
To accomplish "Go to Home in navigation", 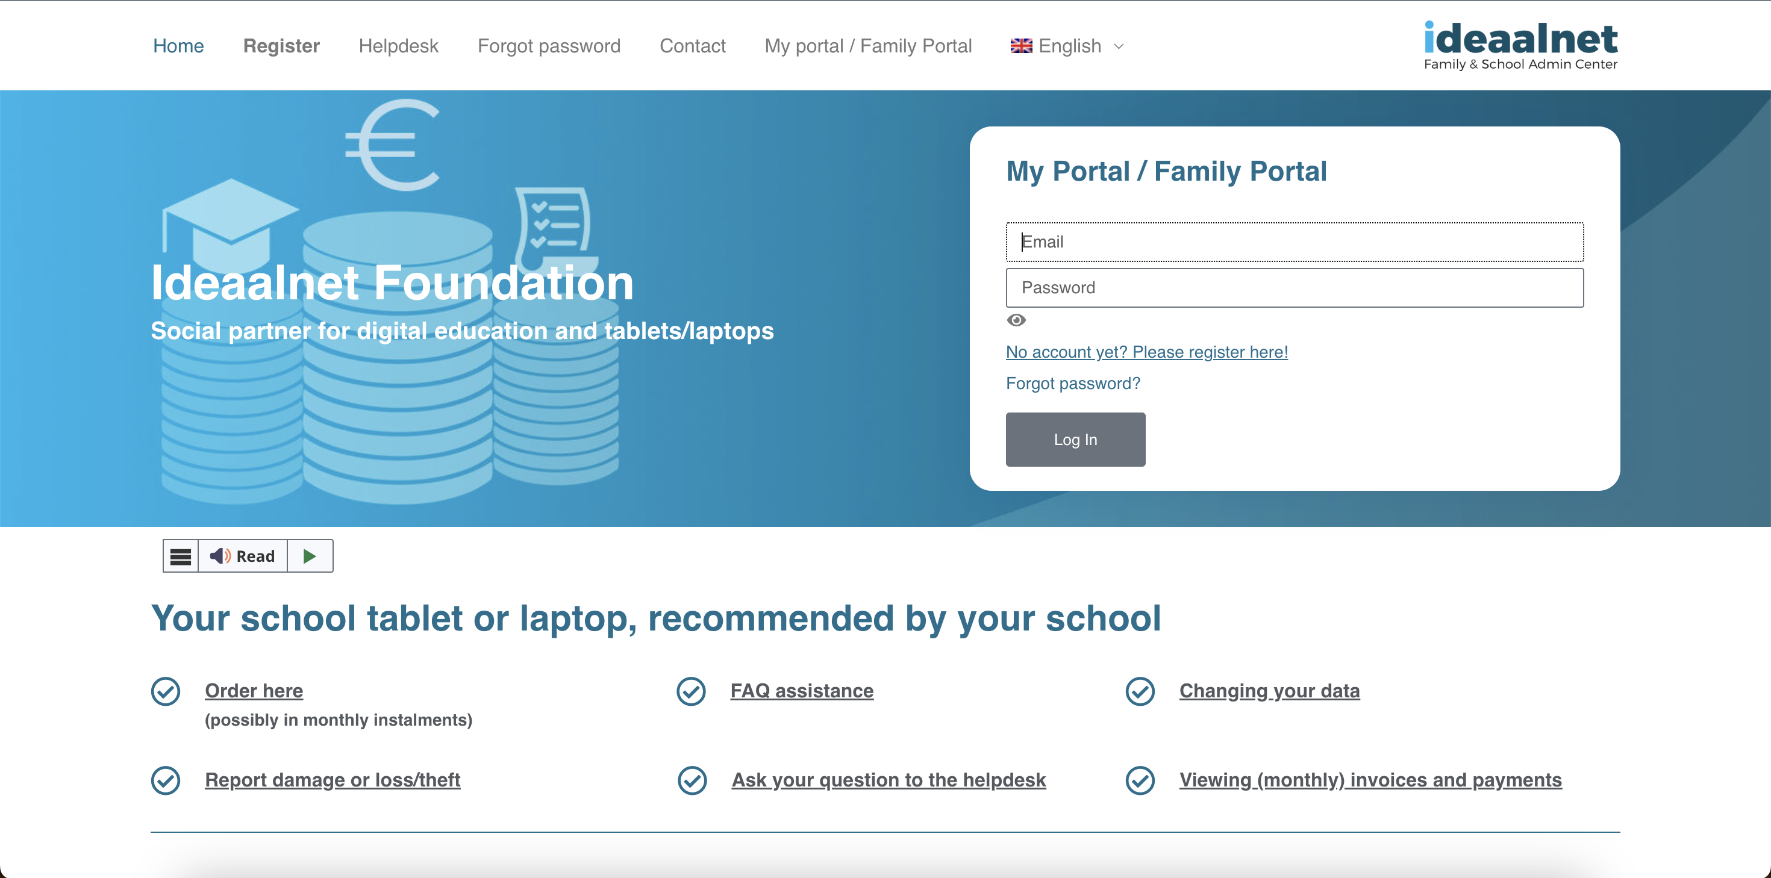I will (178, 46).
